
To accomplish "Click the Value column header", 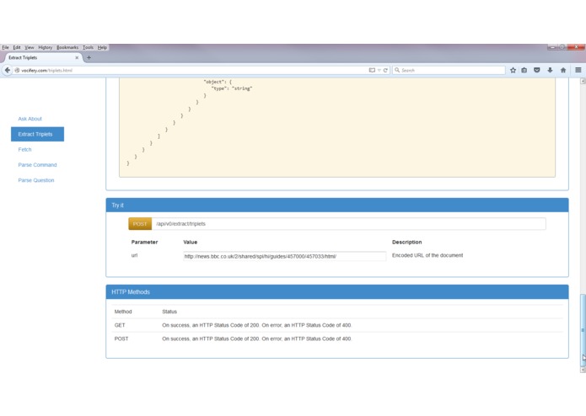I will pos(191,243).
